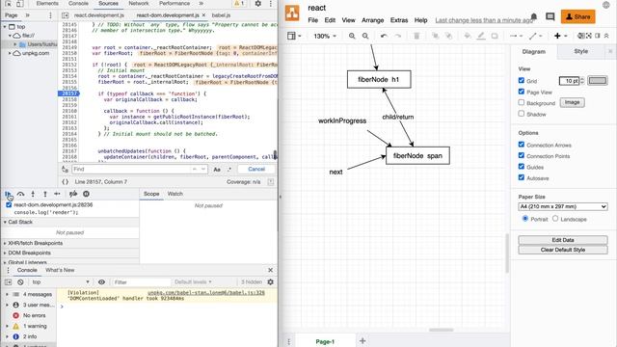Toggle device toolbar icon in DevTools
This screenshot has width=617, height=347.
pyautogui.click(x=19, y=4)
